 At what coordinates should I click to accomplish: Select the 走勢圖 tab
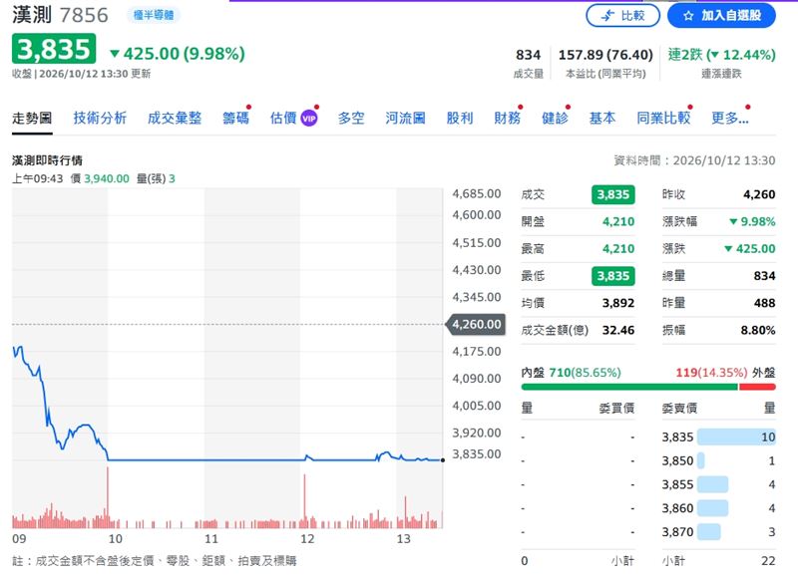(32, 119)
